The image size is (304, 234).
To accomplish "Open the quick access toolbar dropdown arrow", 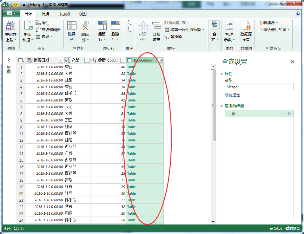I will (x=24, y=5).
